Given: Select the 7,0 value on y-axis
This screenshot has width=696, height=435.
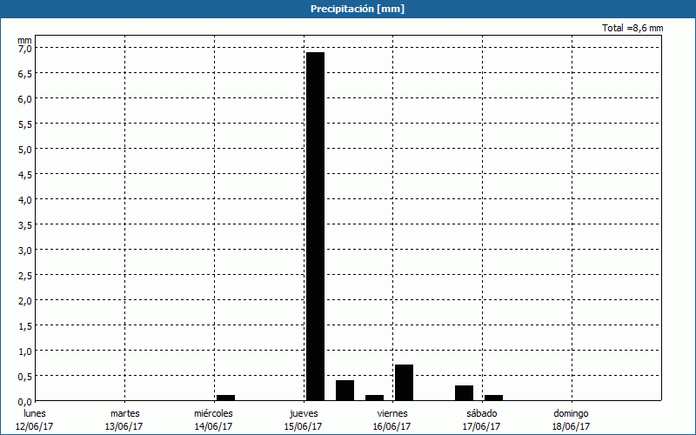Looking at the screenshot, I should click(24, 49).
